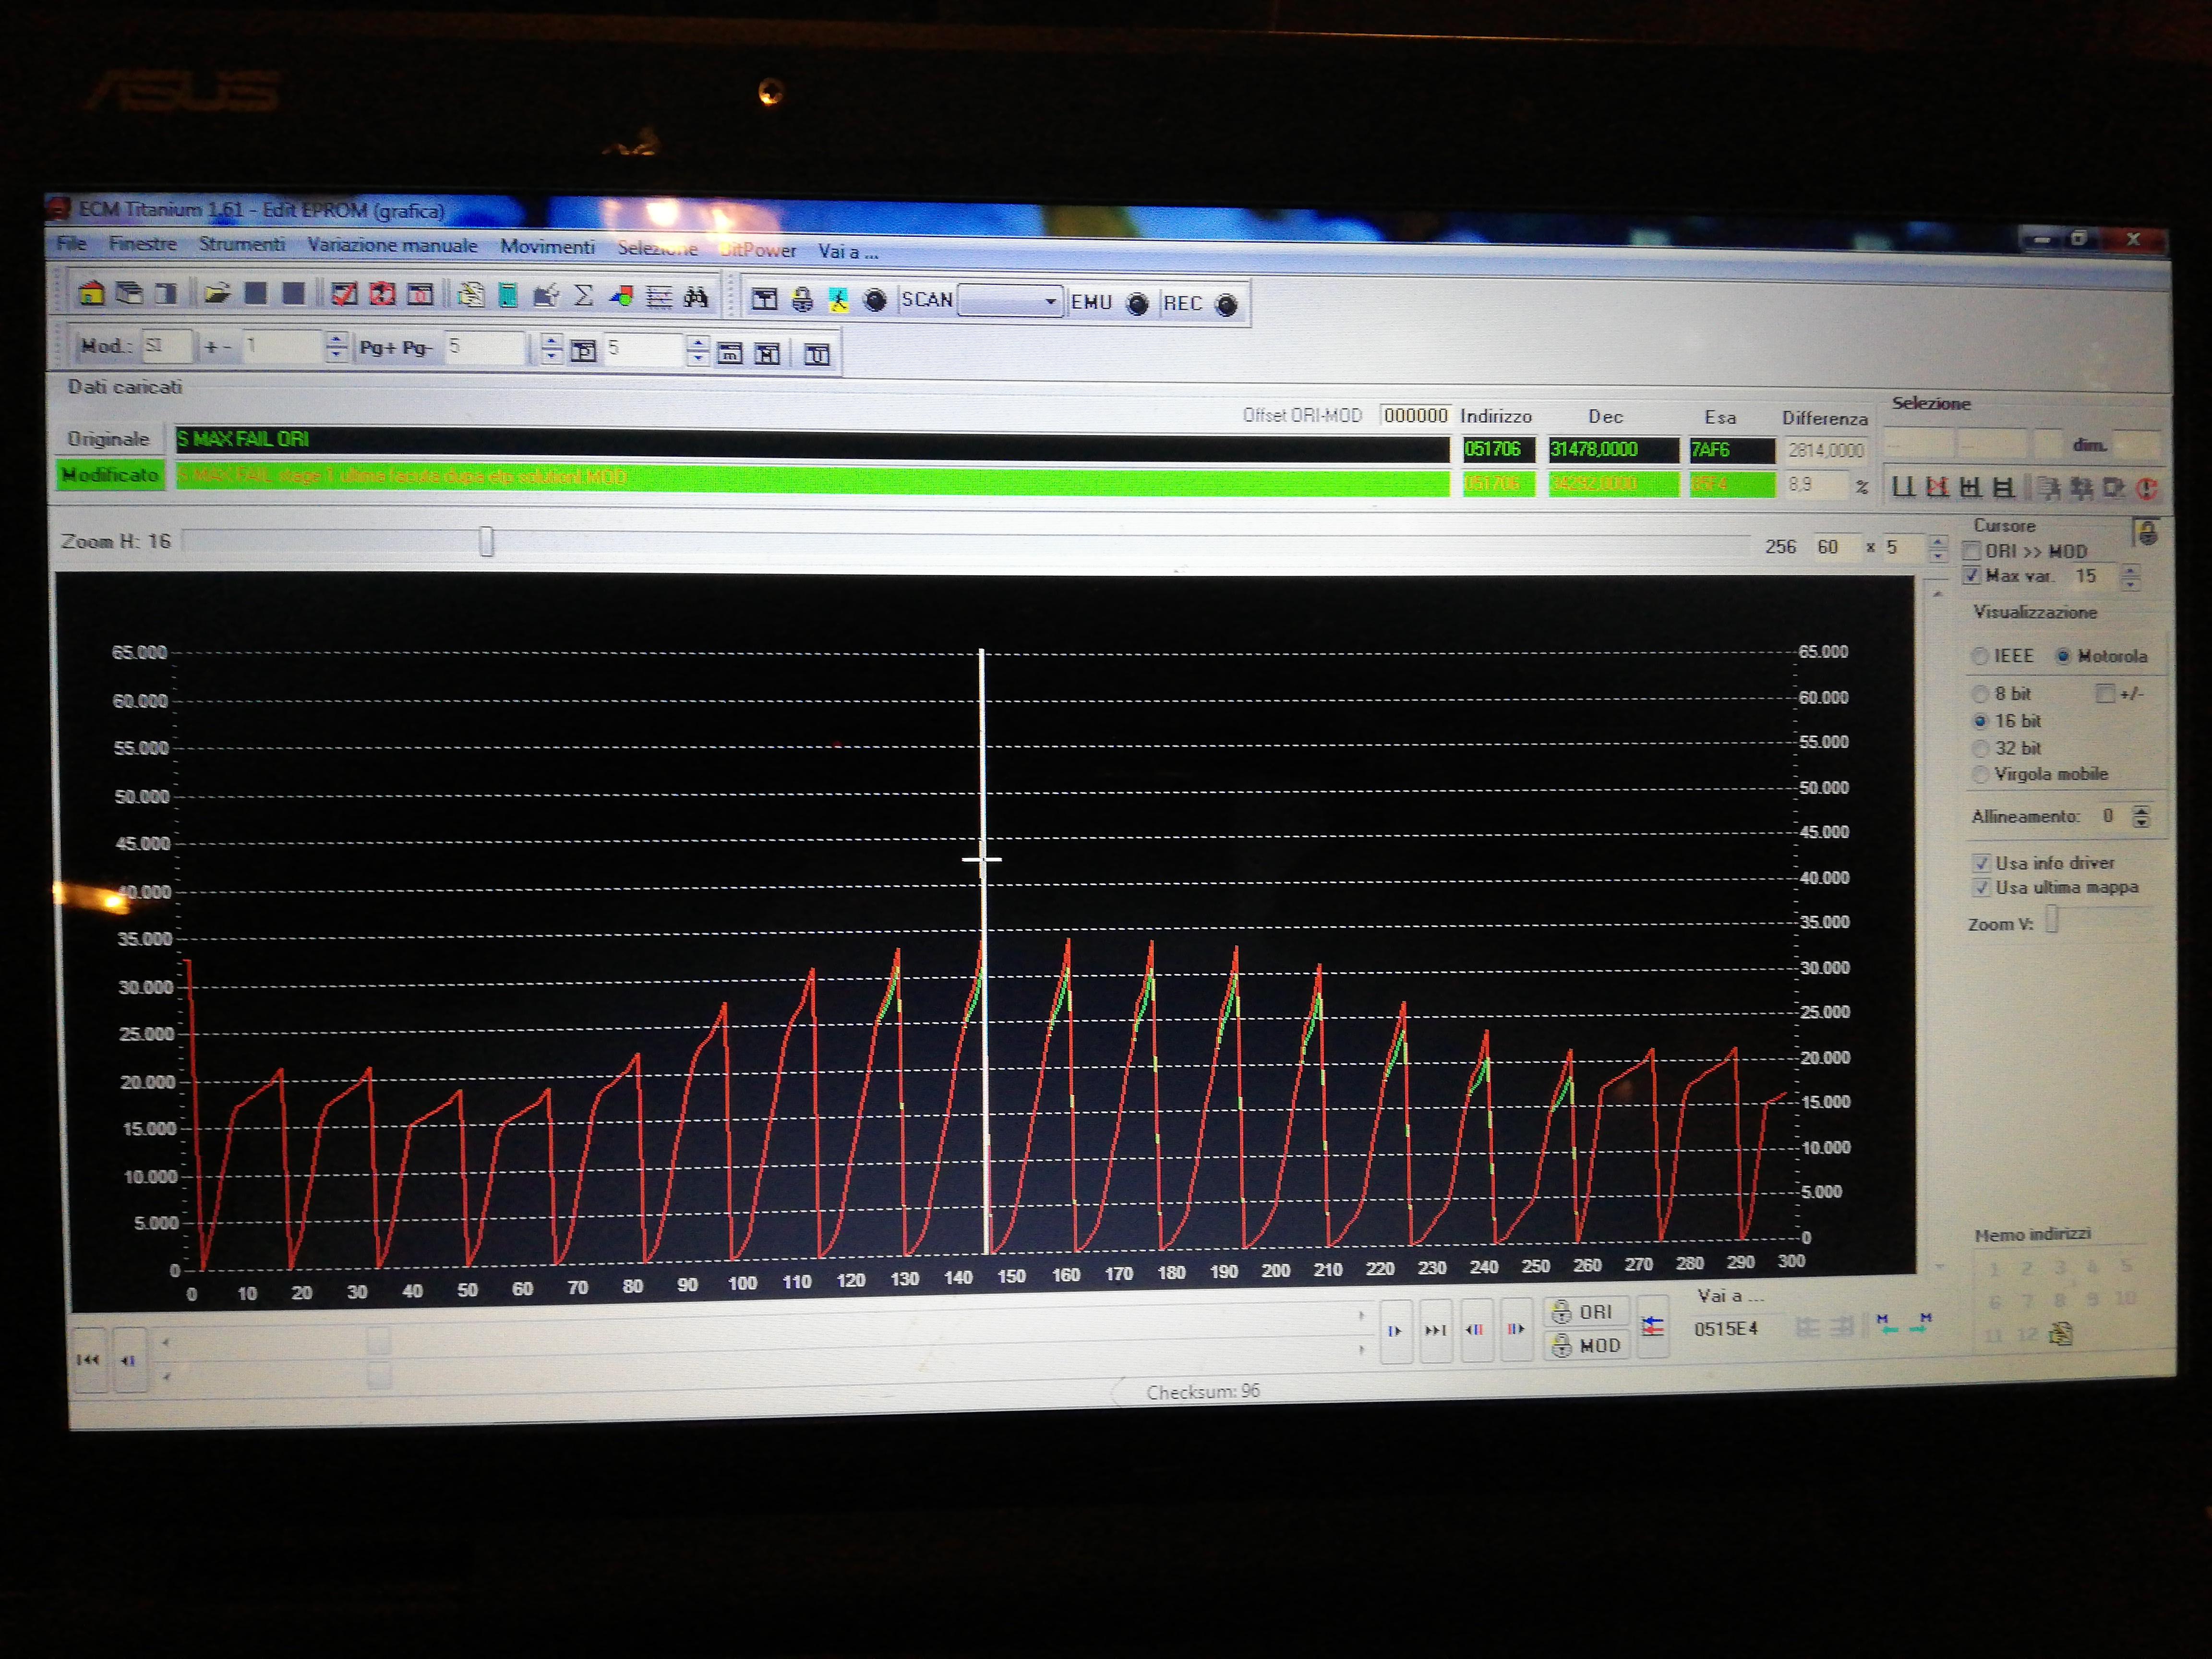Click the clipboard driver list icon

[470, 295]
